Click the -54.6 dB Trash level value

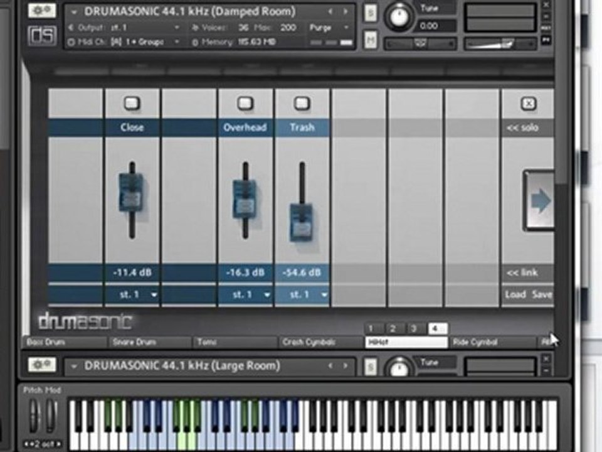click(302, 272)
